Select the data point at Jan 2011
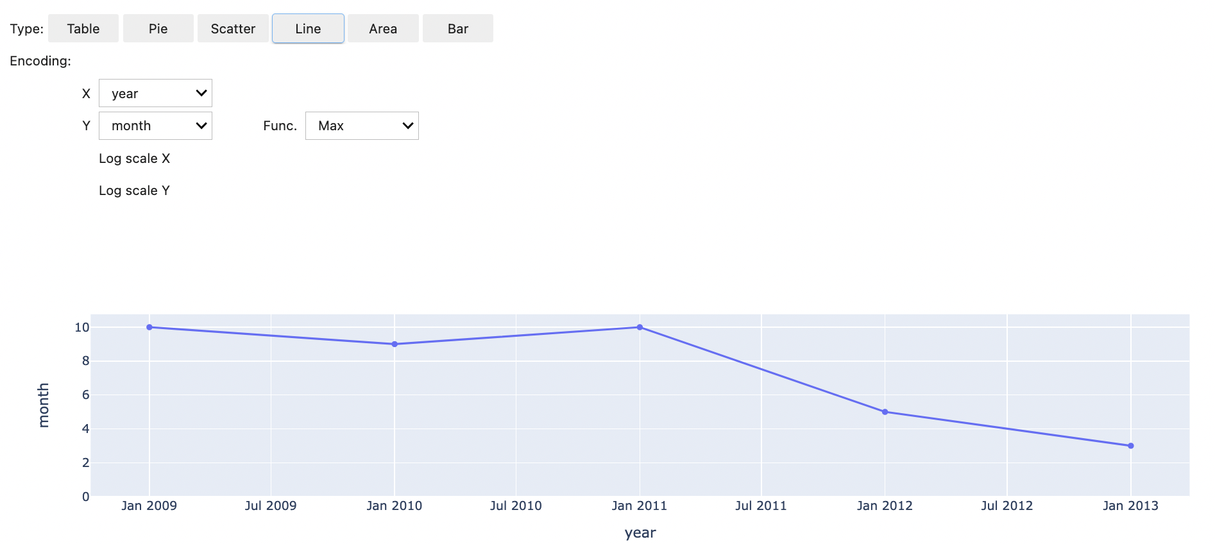Viewport: 1215px width, 544px height. (640, 327)
